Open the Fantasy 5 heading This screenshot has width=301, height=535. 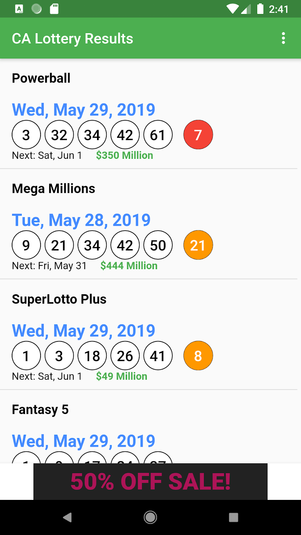point(40,410)
